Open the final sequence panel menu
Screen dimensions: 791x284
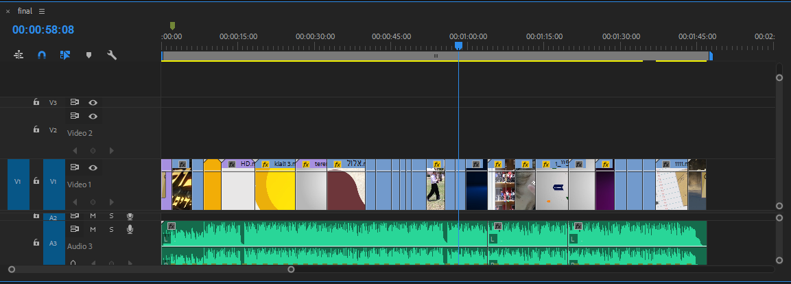tap(42, 11)
